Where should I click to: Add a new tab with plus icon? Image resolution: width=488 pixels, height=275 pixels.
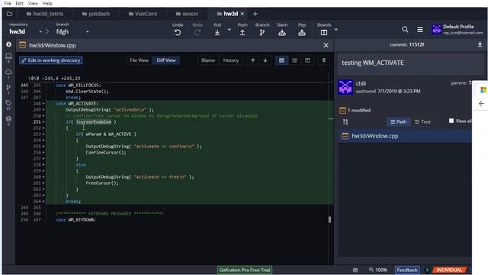[255, 14]
